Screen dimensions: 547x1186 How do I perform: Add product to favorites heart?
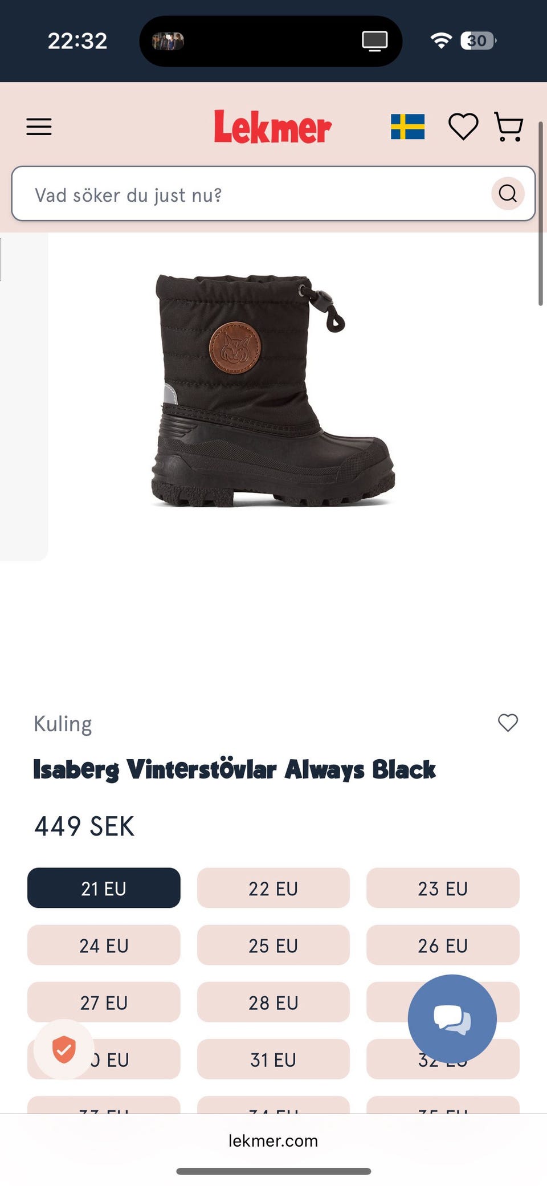[x=508, y=723]
